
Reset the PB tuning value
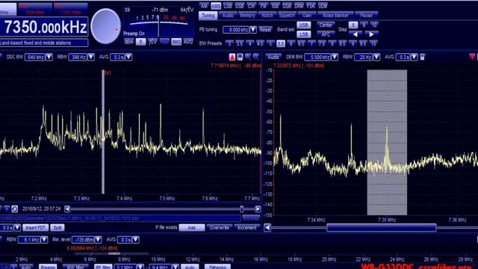click(265, 30)
